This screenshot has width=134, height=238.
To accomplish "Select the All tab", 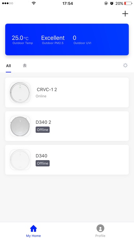I will point(9,66).
